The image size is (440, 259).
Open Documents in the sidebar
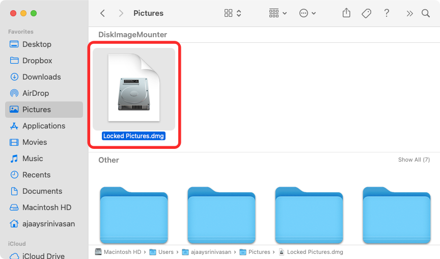pos(44,191)
